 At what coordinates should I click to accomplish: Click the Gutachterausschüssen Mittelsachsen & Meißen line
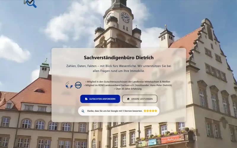(128, 82)
